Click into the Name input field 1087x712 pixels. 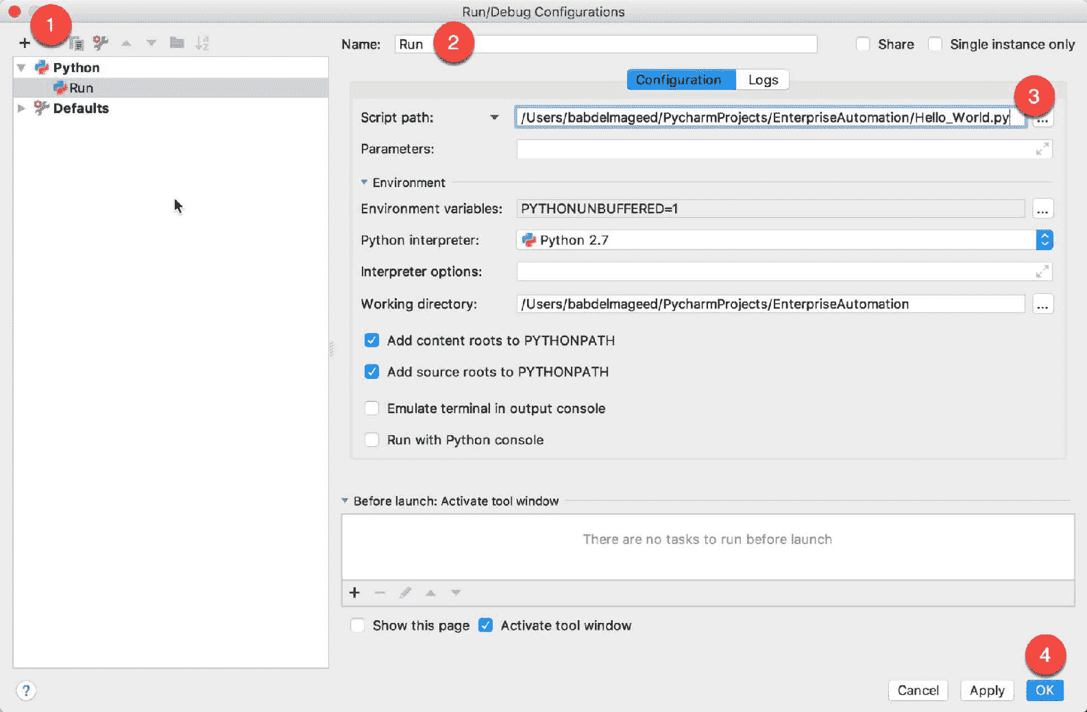coord(606,44)
